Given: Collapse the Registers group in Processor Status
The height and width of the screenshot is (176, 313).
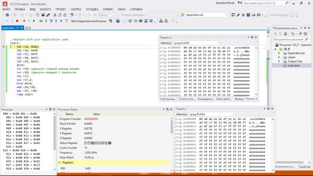Looking at the screenshot, I should click(59, 162).
